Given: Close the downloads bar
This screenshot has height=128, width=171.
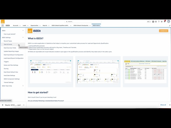Looking at the screenshot, I should point(170,105).
